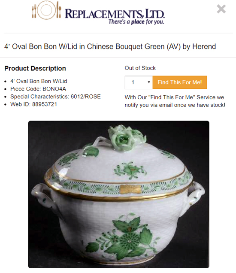This screenshot has height=273, width=236.
Task: Click the Find This For Me service note
Action: pyautogui.click(x=175, y=101)
